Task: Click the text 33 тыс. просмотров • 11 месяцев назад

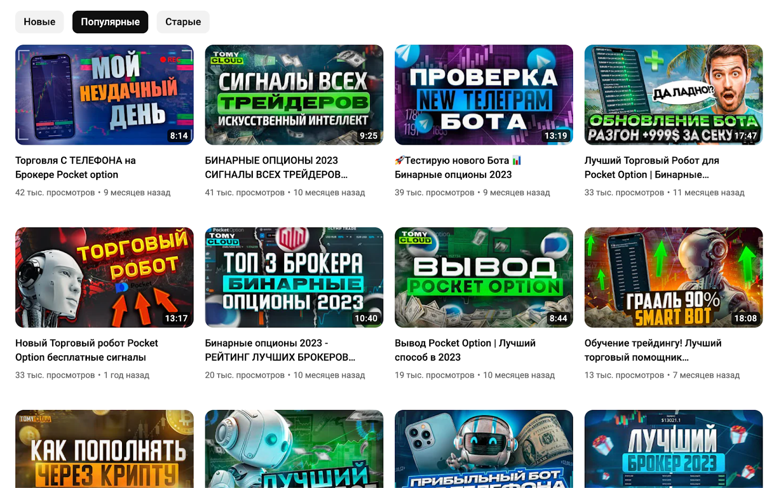Action: (664, 193)
